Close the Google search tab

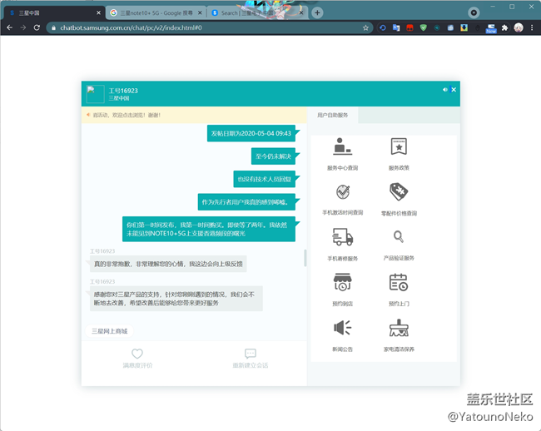(200, 12)
